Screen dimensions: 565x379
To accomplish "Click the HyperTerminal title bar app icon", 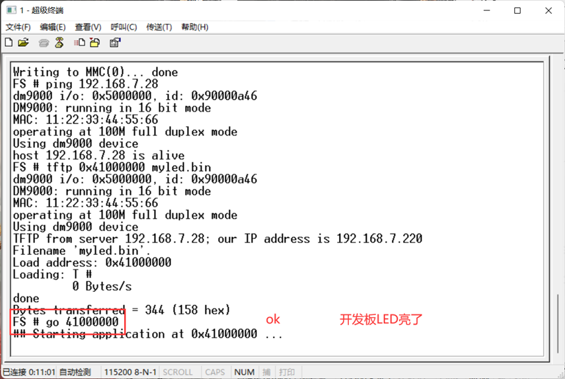I will pyautogui.click(x=11, y=11).
